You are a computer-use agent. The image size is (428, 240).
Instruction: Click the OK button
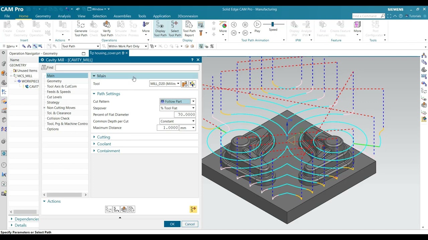pyautogui.click(x=172, y=224)
